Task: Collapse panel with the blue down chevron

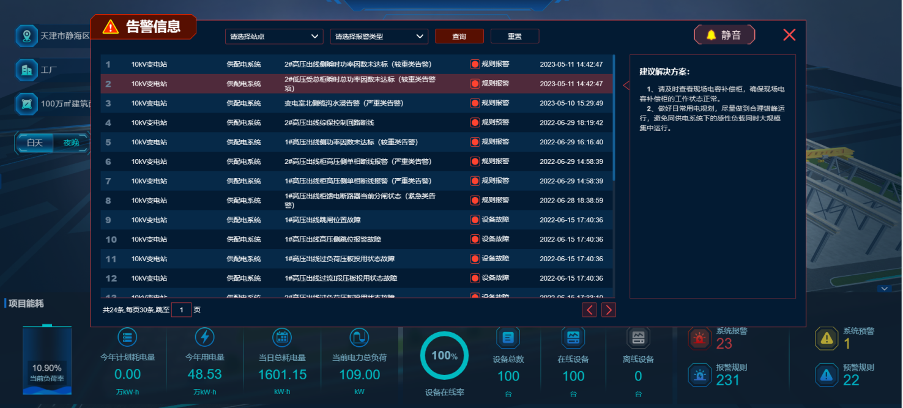Action: pyautogui.click(x=884, y=289)
